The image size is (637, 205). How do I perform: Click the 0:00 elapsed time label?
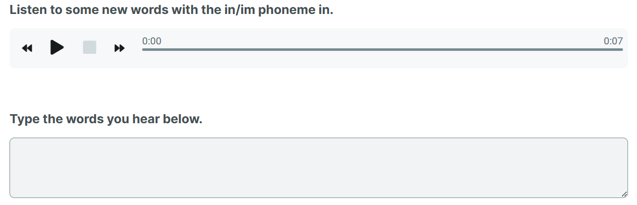click(152, 41)
